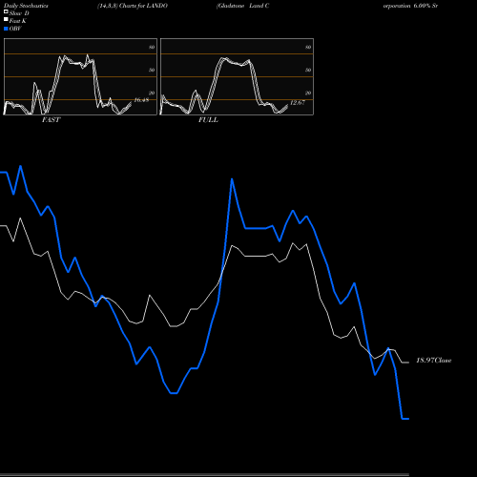Click the 'orporation 6.00% Sr' title text
This screenshot has height=477, width=477.
[410, 6]
